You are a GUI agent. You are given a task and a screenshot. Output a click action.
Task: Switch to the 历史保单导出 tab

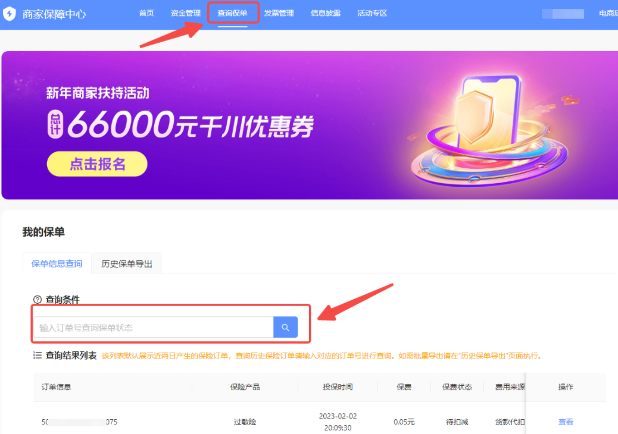[127, 263]
